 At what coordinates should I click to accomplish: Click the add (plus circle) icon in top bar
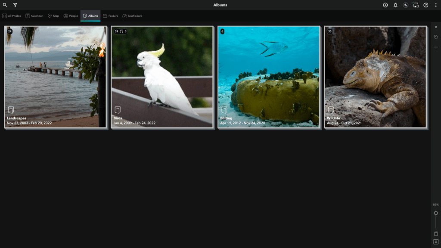(385, 5)
